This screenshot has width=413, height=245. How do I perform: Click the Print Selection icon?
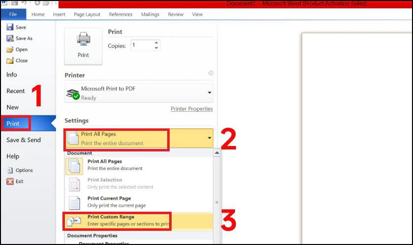[x=74, y=184]
